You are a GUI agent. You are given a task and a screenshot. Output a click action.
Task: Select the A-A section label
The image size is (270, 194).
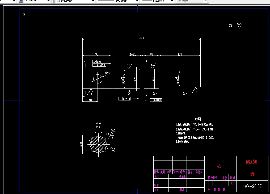(99, 123)
